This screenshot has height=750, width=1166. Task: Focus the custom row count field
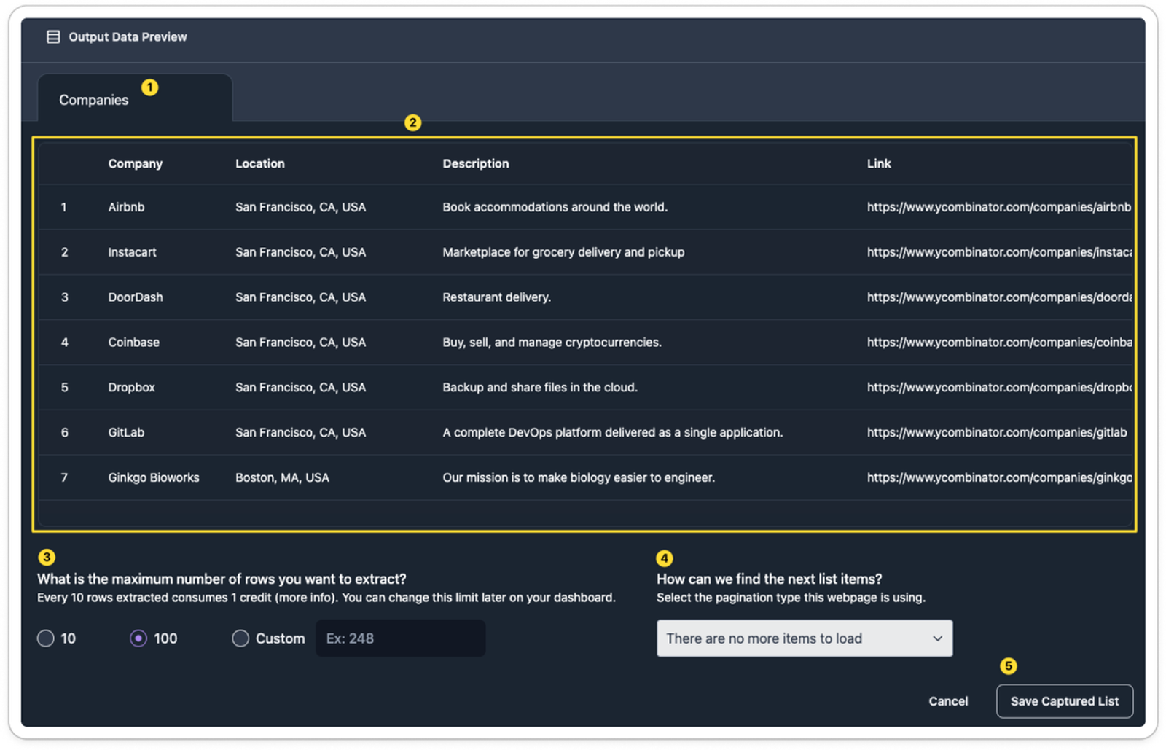click(x=400, y=638)
